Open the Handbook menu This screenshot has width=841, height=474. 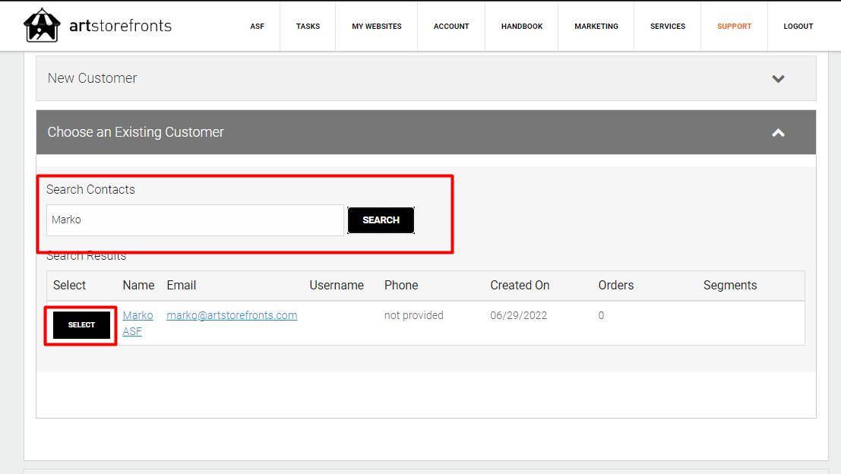(522, 27)
